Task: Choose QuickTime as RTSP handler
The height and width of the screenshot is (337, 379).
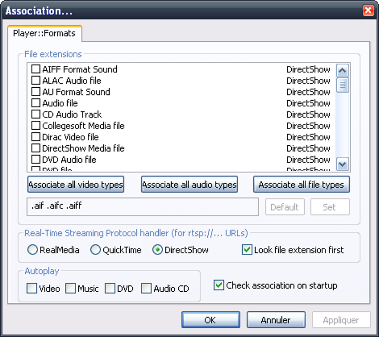Action: point(96,250)
